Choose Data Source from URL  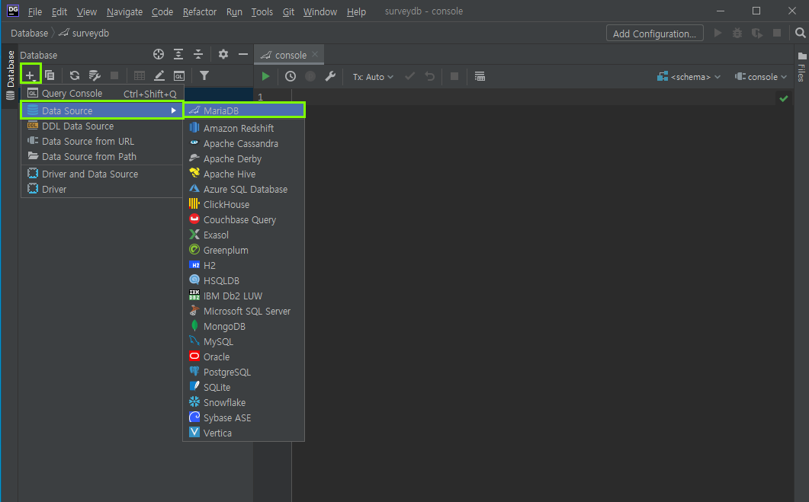pos(102,141)
